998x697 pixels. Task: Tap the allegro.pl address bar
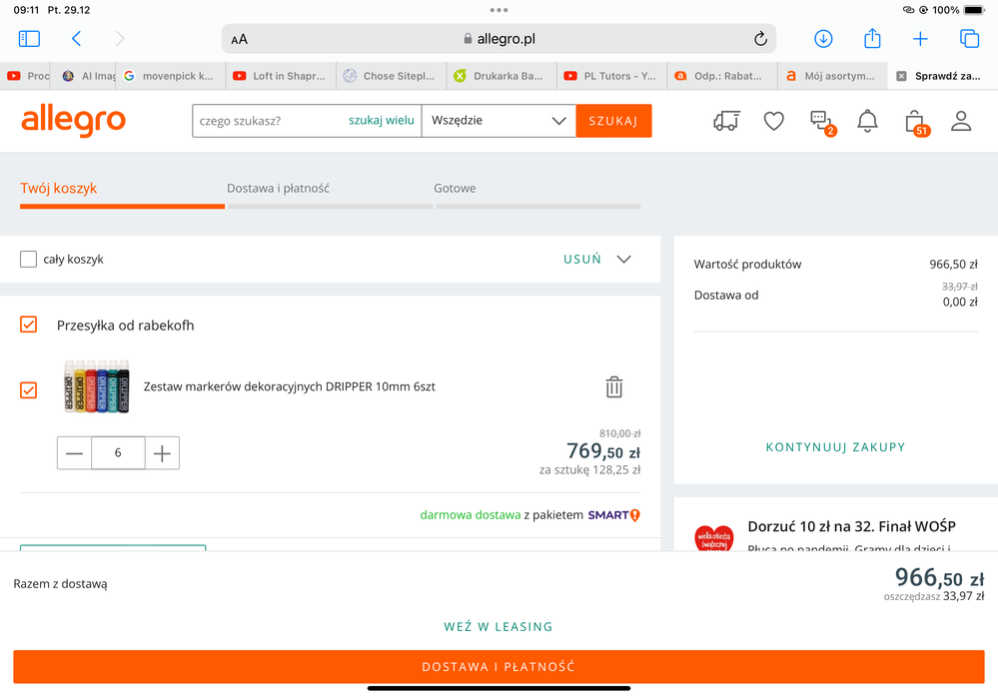point(499,39)
